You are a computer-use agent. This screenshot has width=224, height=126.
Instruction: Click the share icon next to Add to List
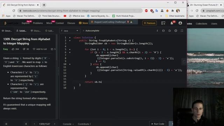[x=52, y=49]
